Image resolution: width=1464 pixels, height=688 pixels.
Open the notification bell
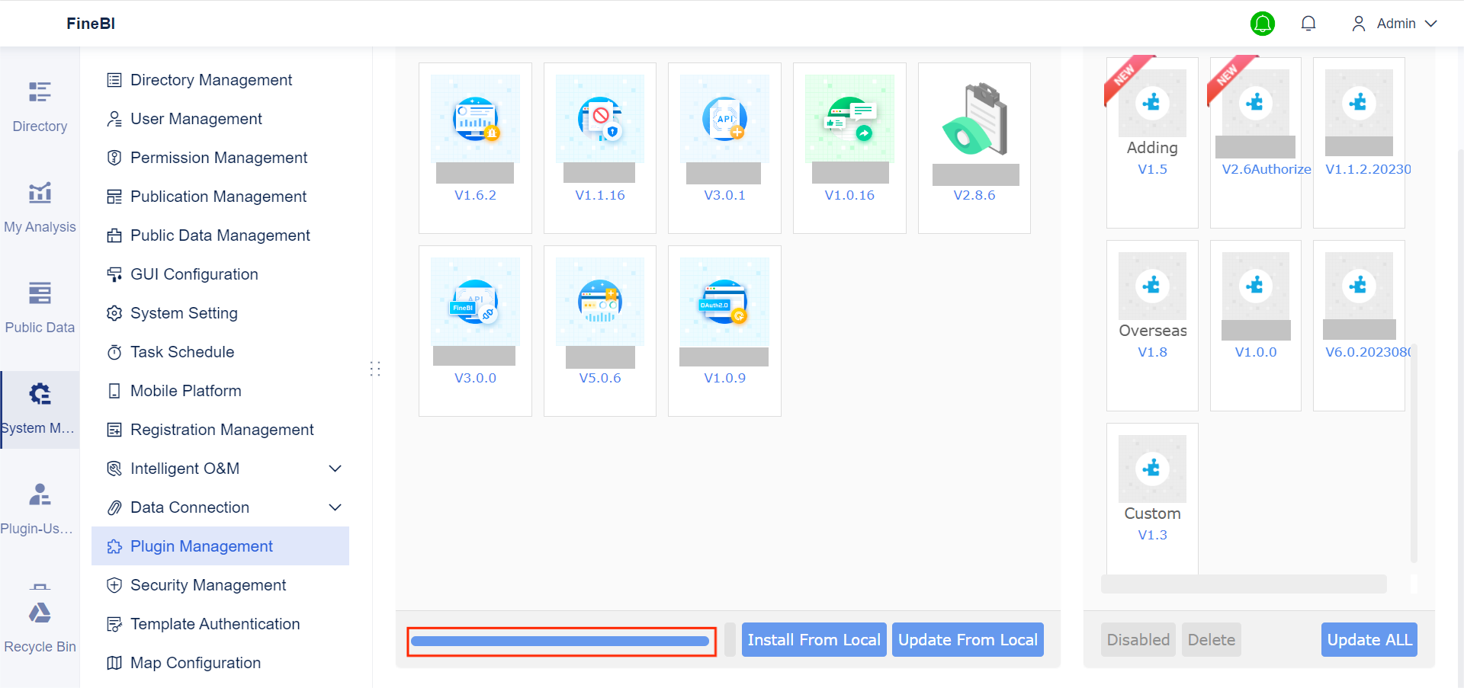click(1308, 23)
